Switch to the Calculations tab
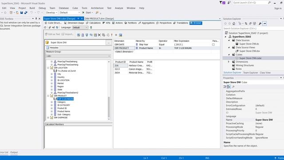284x160 pixels. 93,23
